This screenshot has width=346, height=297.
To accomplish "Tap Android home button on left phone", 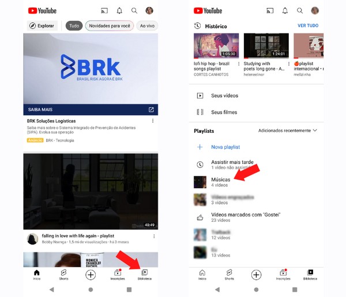I will tap(91, 289).
